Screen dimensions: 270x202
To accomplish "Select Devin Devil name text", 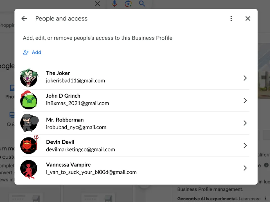I will point(60,142).
